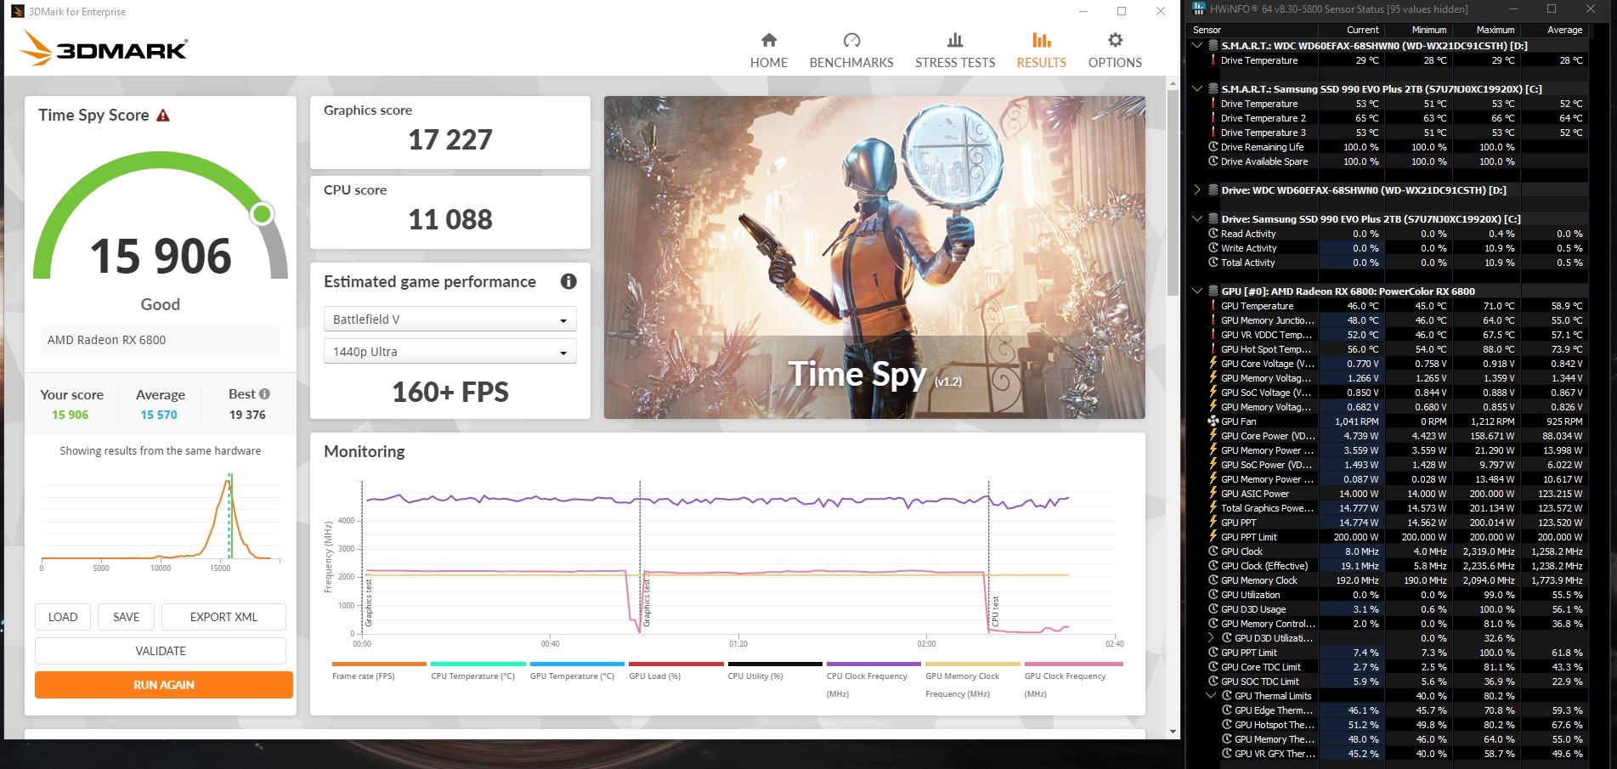This screenshot has height=769, width=1617.
Task: Click the fan icon on the GPU Fan row
Action: pos(1213,421)
